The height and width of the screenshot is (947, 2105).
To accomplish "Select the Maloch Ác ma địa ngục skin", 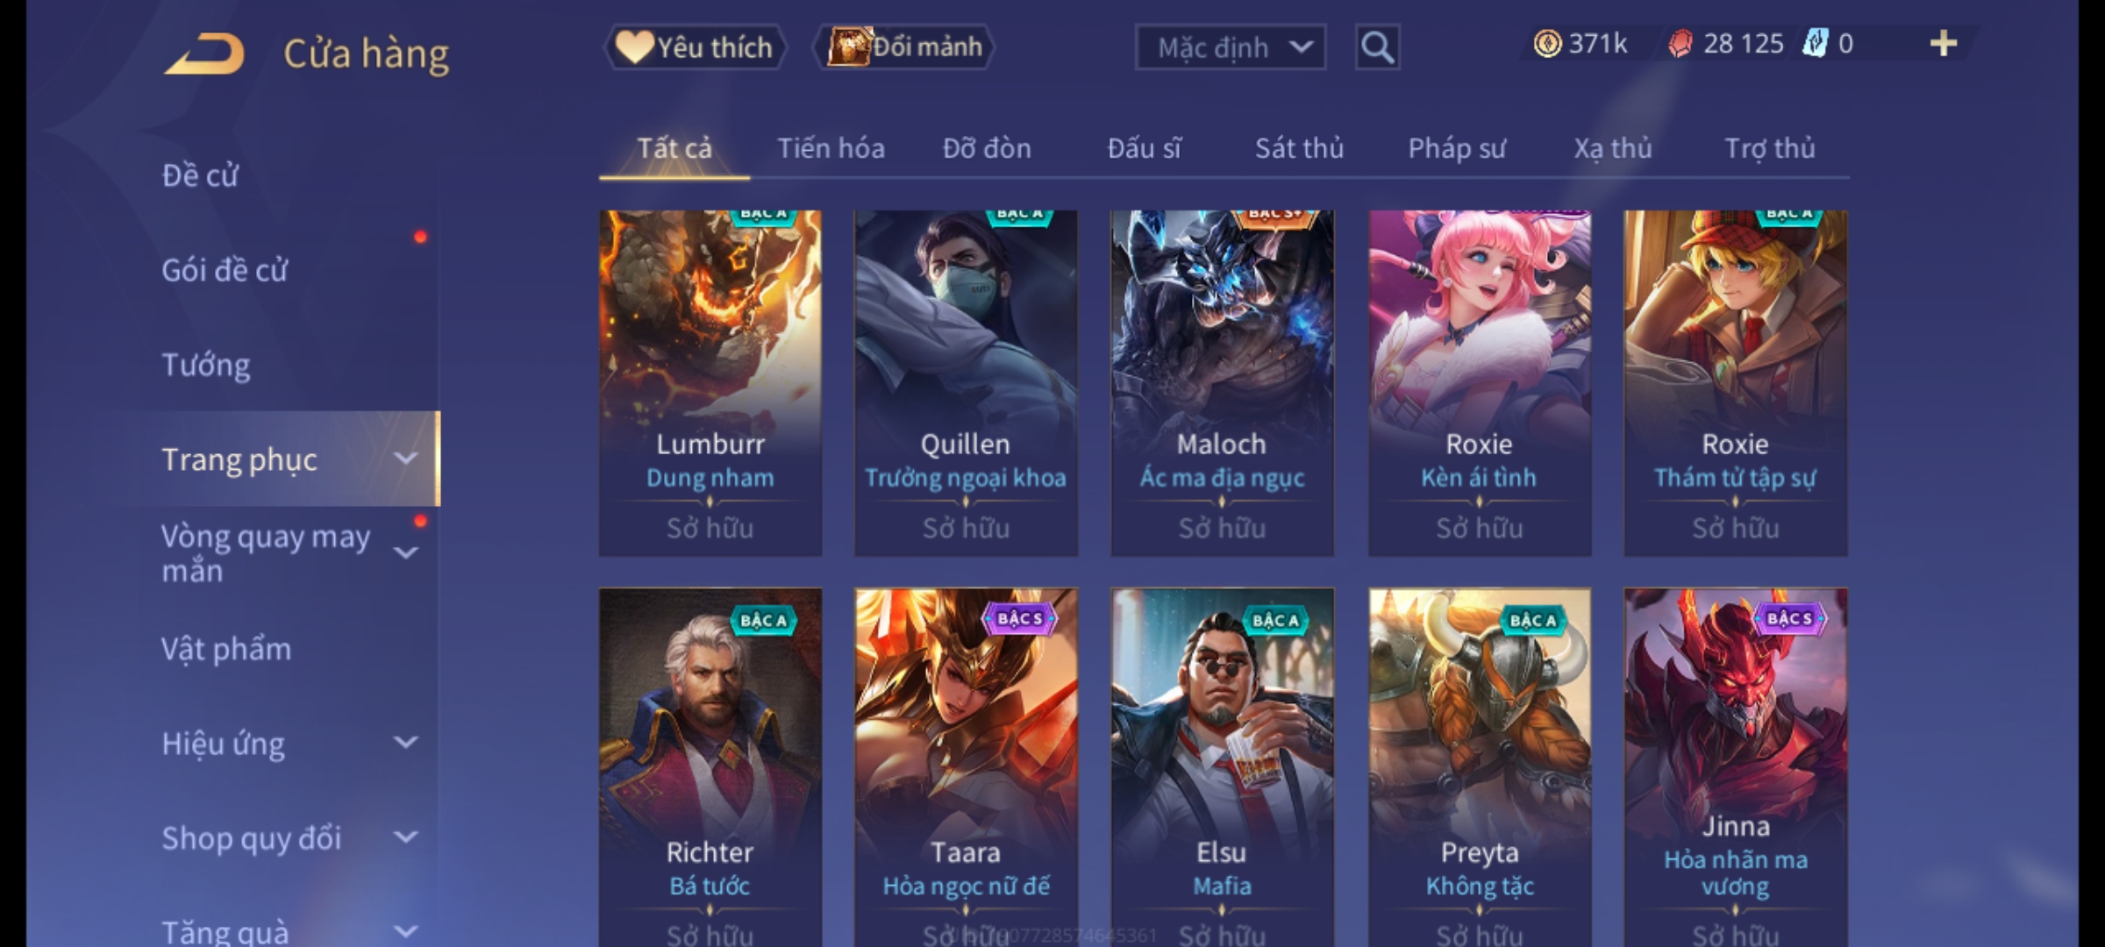I will tap(1222, 382).
